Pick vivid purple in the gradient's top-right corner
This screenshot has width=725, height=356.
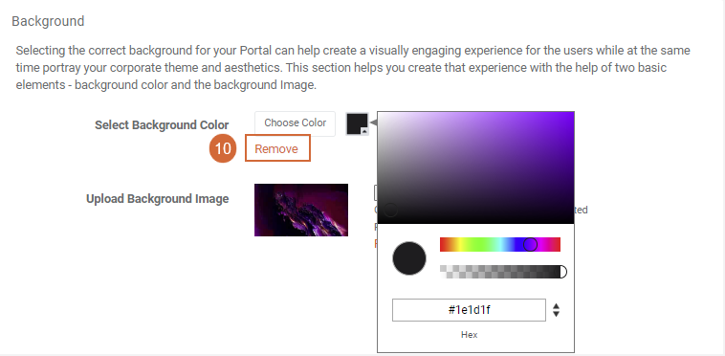click(571, 114)
